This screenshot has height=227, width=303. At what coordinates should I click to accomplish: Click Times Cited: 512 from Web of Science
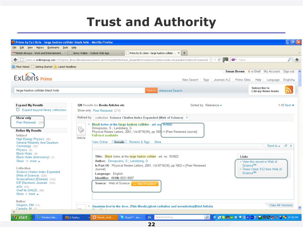click(262, 171)
